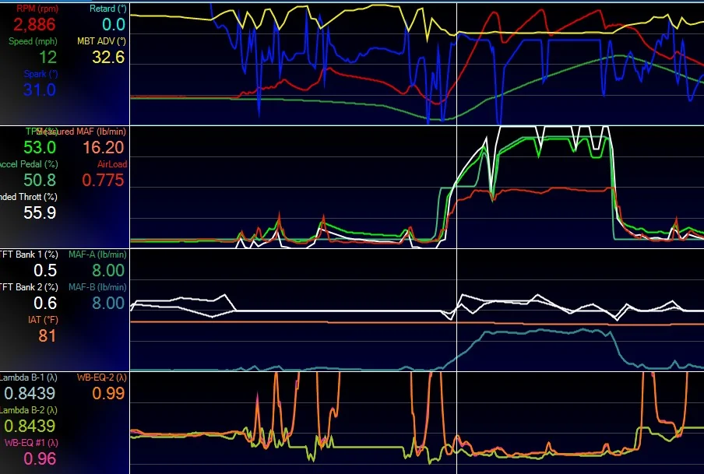704x474 pixels.
Task: Select the MAF-A (lb/min) label
Action: 97,255
